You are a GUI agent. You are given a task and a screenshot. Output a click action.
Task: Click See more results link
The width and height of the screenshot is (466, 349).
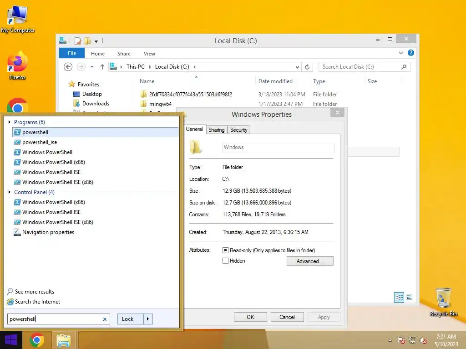(x=35, y=292)
